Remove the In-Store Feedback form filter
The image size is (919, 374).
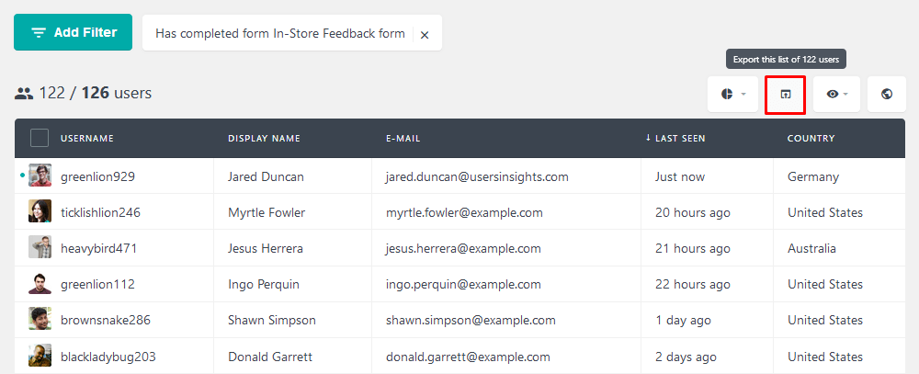point(425,35)
